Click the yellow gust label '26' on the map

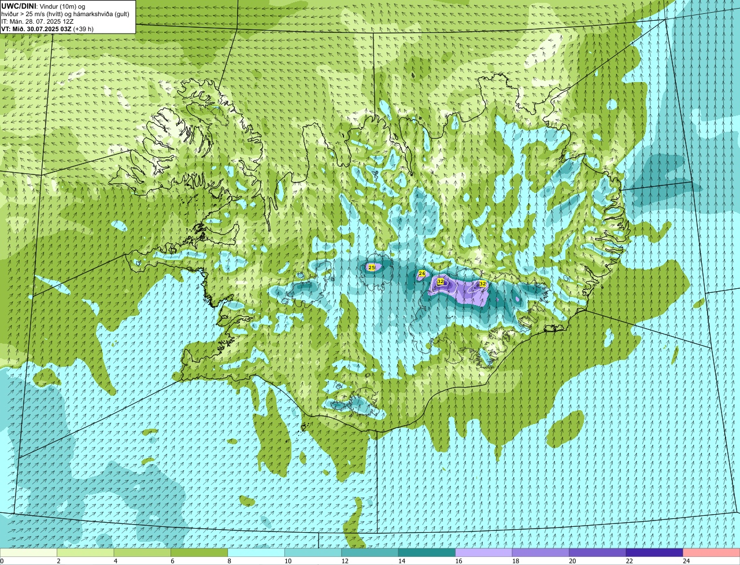422,273
